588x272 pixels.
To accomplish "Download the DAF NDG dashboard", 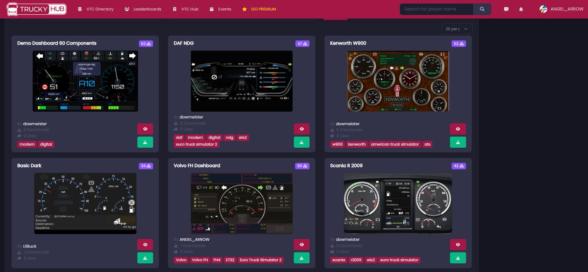I will [x=302, y=142].
